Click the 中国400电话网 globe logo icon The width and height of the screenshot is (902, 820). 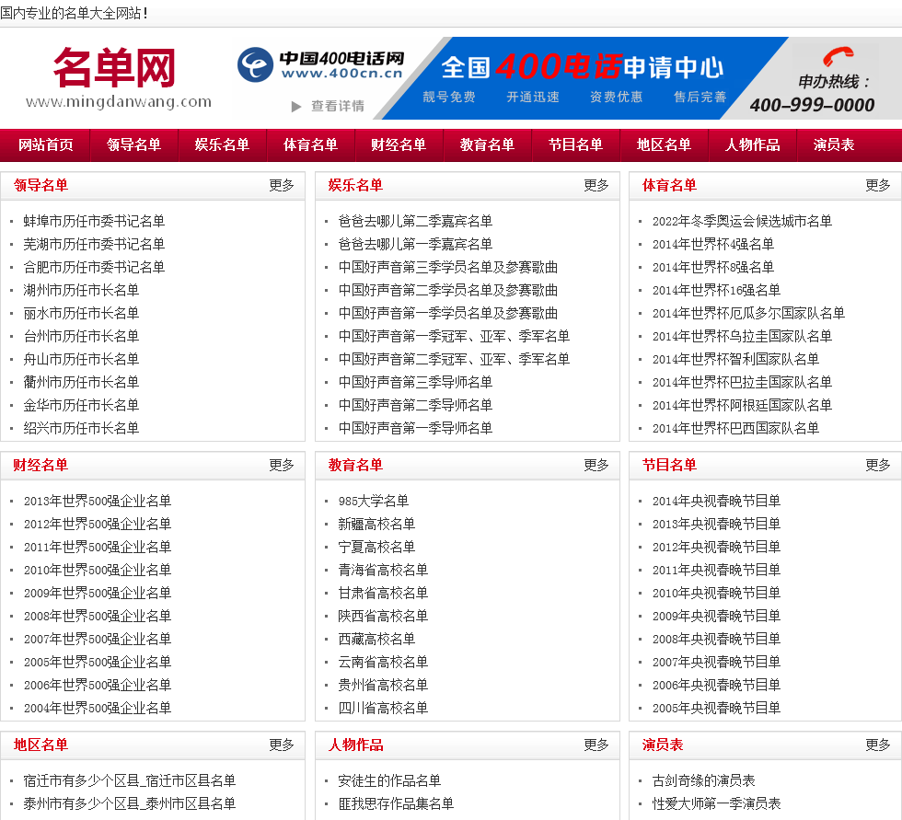point(255,64)
